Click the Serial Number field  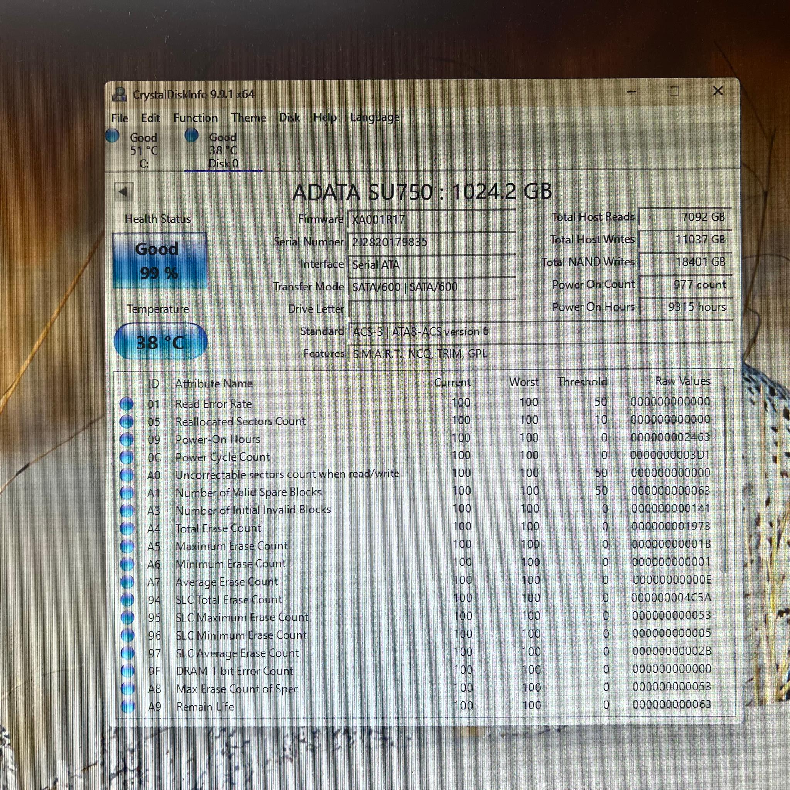click(431, 242)
